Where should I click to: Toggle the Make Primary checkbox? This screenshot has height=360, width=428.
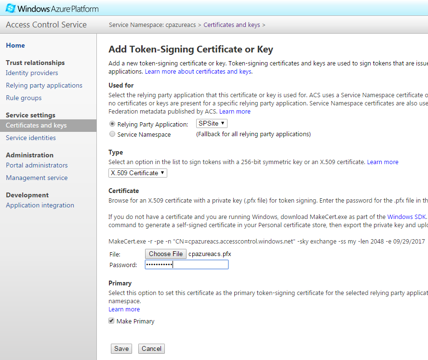click(111, 321)
